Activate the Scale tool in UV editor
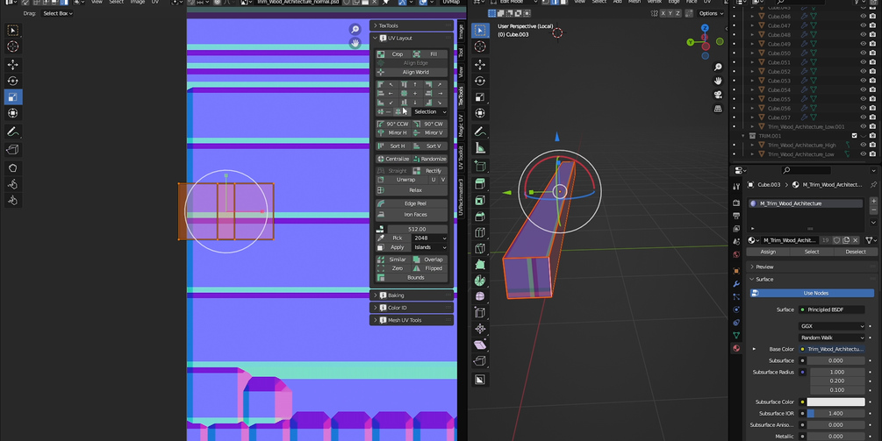The height and width of the screenshot is (441, 882). point(13,97)
